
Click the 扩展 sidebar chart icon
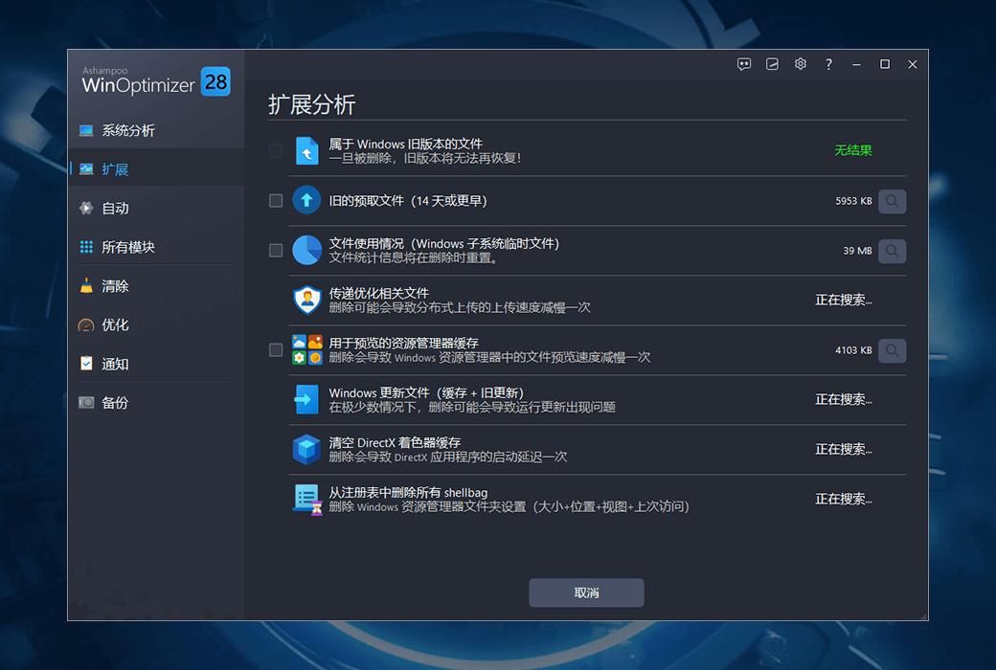(86, 169)
